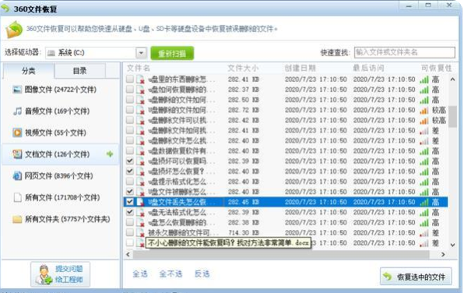464x293 pixels.
Task: Tick the checkbox for the 714.30 KB file
Action: pyautogui.click(x=130, y=232)
